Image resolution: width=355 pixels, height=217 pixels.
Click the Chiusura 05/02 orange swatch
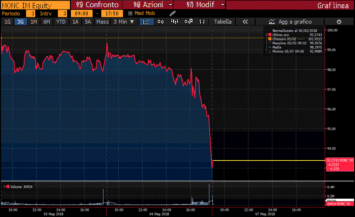click(x=270, y=39)
